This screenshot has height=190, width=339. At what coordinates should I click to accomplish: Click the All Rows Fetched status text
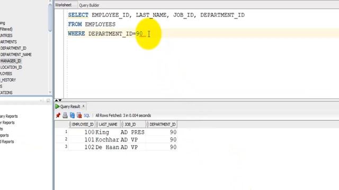coord(123,116)
